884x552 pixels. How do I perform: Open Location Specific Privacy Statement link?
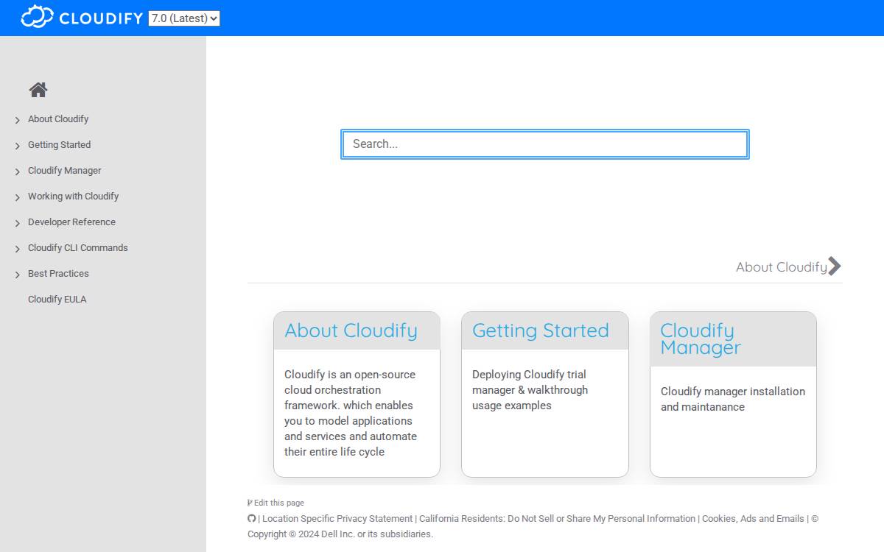click(x=337, y=519)
